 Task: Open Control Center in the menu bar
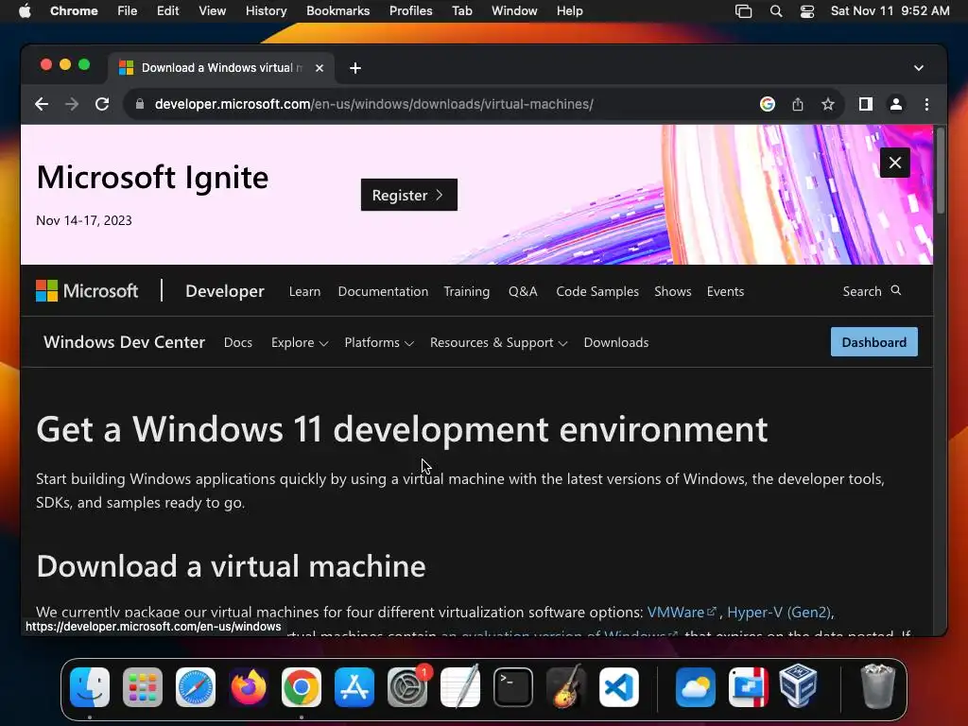pos(807,10)
